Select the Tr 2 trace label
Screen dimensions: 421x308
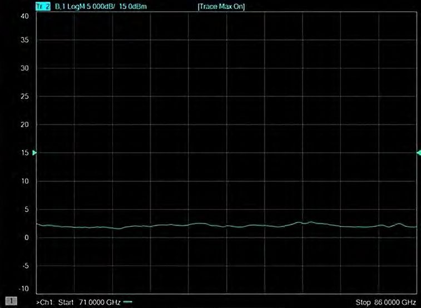[x=42, y=7]
